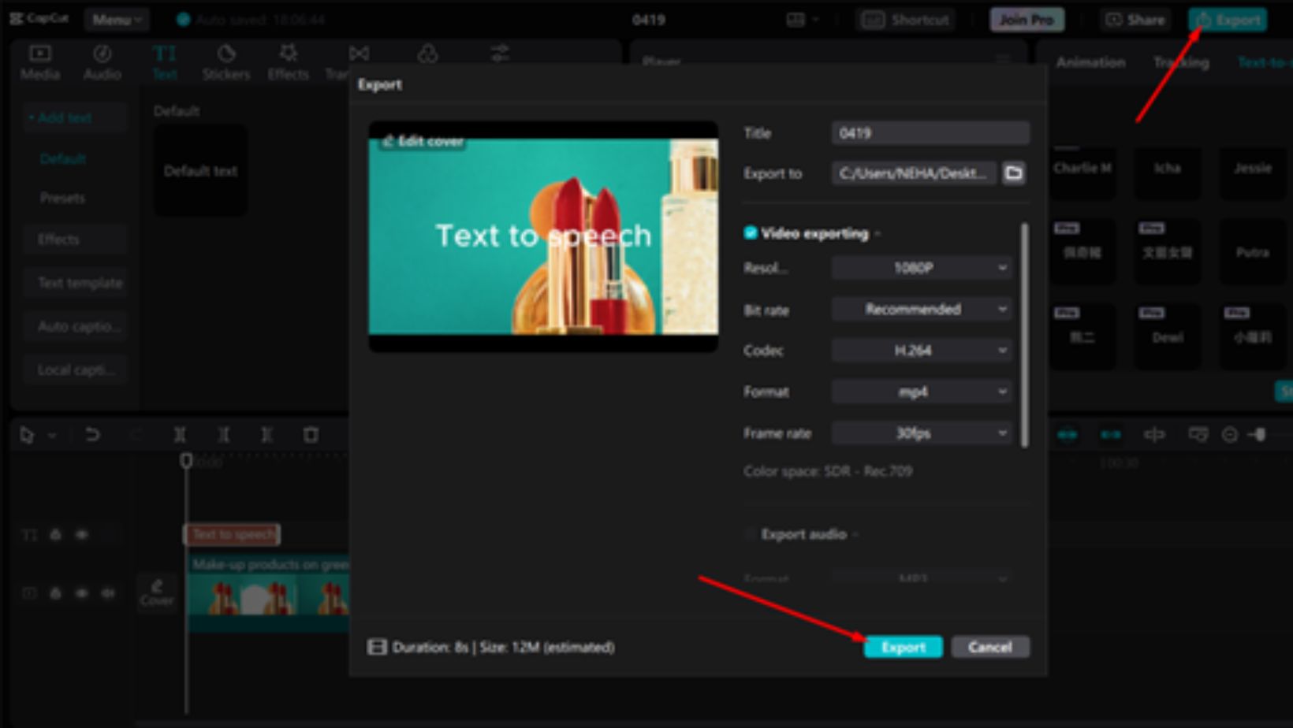Viewport: 1293px width, 728px height.
Task: Select Auto captions in sidebar
Action: pyautogui.click(x=76, y=325)
